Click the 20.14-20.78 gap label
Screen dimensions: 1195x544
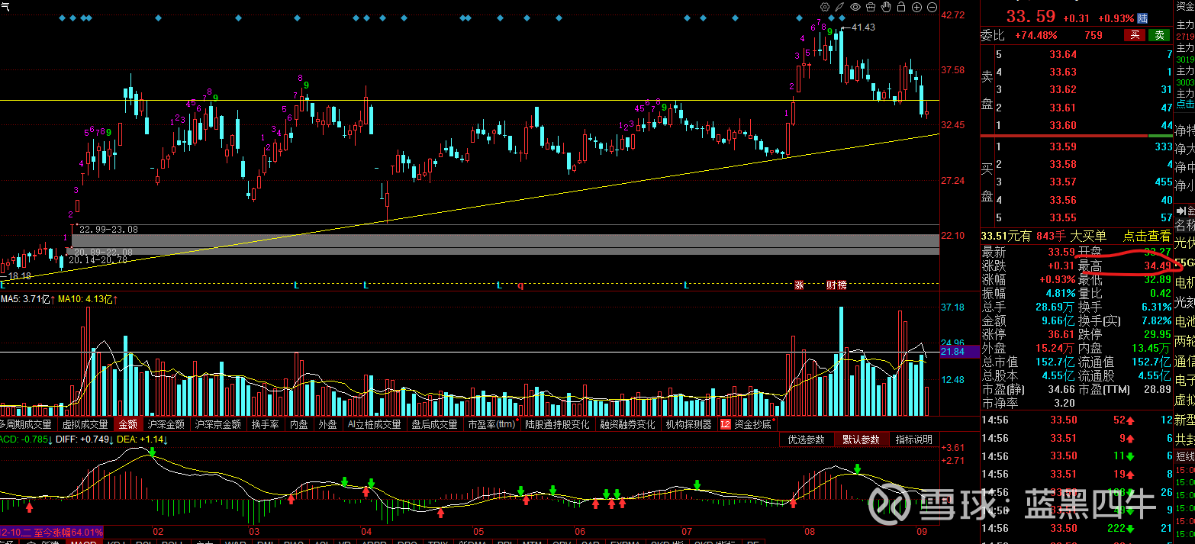[x=98, y=261]
